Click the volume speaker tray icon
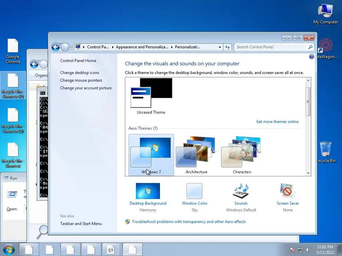This screenshot has width=342, height=256. point(308,250)
